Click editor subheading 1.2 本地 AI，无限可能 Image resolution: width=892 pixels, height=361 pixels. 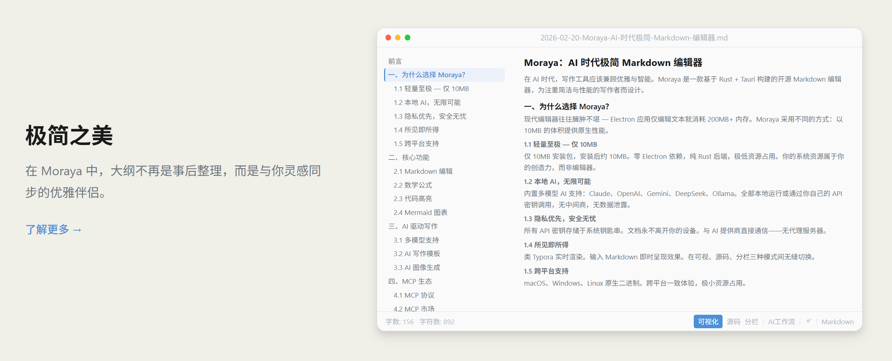(557, 181)
